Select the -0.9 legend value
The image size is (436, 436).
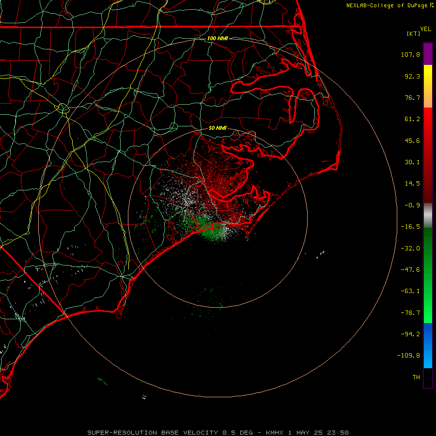click(x=412, y=205)
